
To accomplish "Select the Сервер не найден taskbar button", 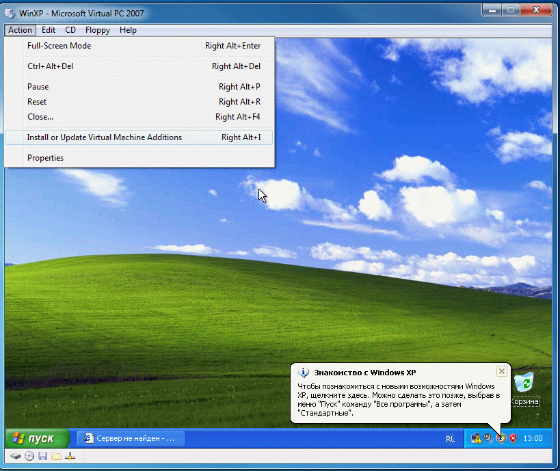I will 131,438.
